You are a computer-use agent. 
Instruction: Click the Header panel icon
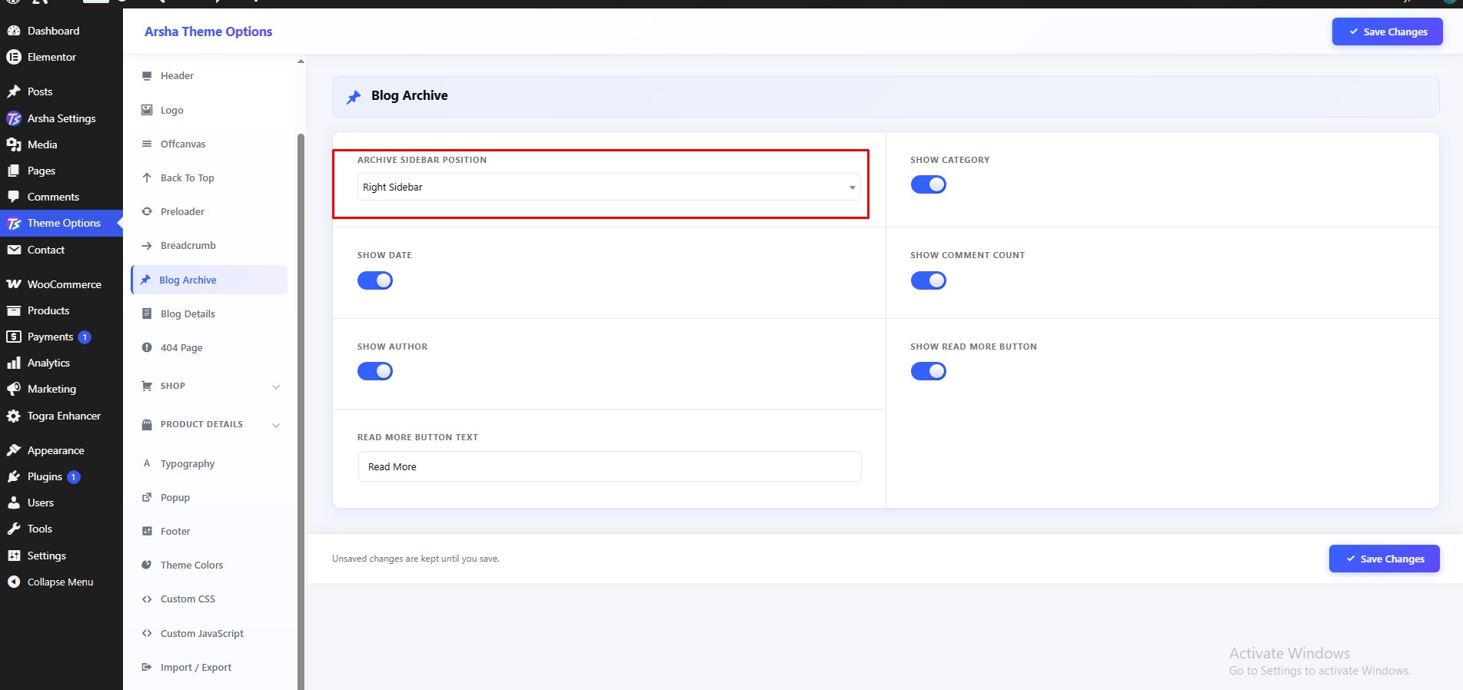click(147, 75)
